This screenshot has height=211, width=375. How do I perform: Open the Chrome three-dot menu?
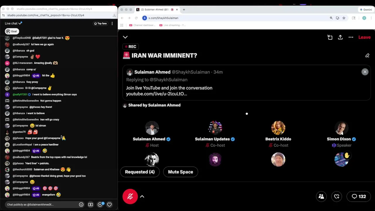coord(371,18)
